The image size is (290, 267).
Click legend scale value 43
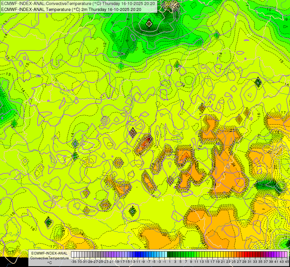point(282,262)
